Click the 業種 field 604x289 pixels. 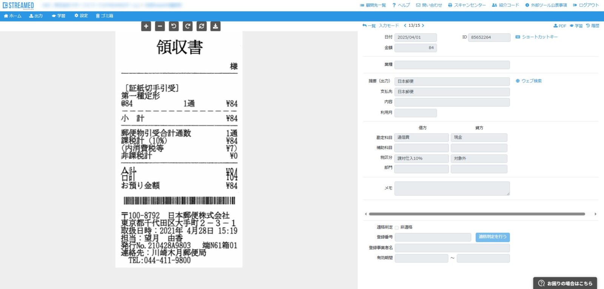point(452,65)
